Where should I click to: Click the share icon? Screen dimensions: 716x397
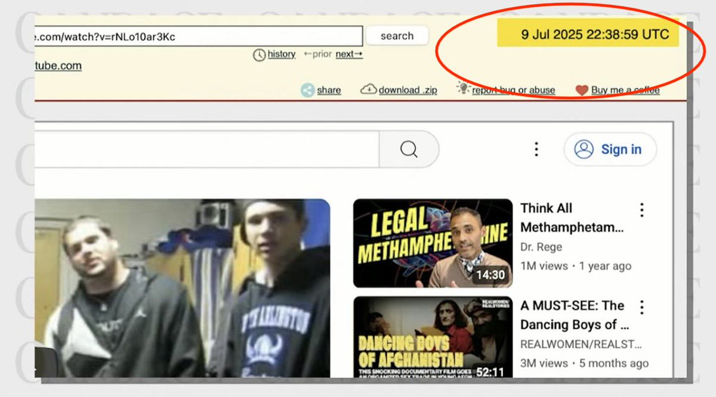[x=308, y=91]
